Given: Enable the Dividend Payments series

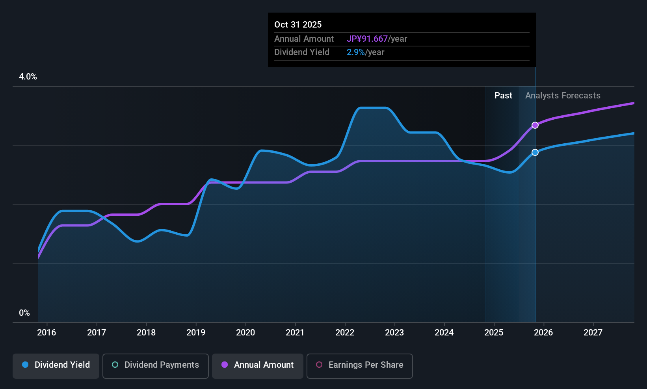Looking at the screenshot, I should [x=156, y=366].
